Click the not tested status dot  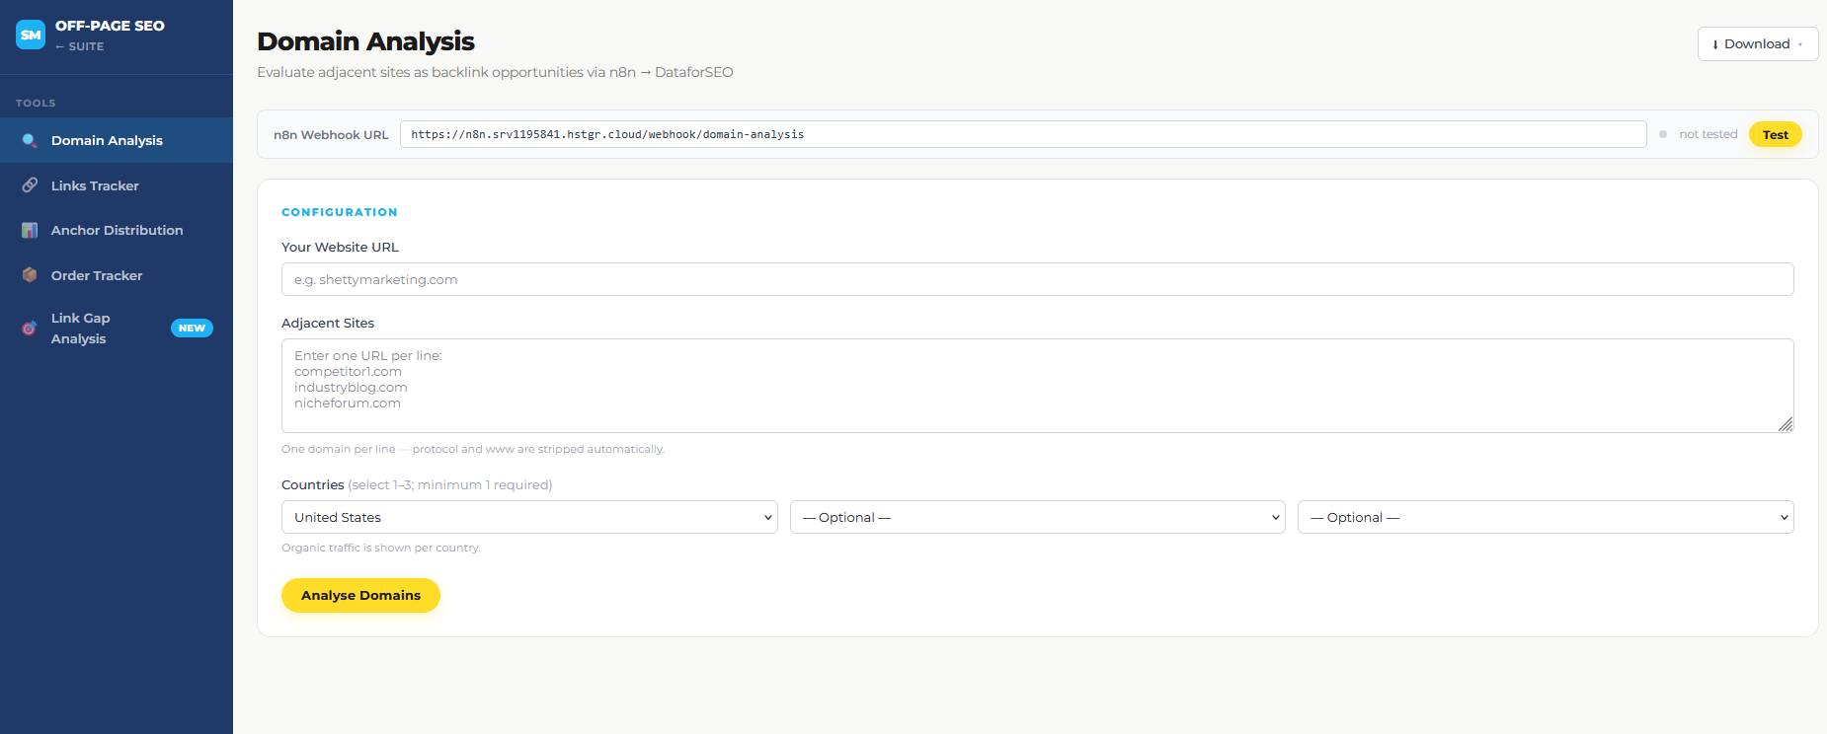(1663, 134)
